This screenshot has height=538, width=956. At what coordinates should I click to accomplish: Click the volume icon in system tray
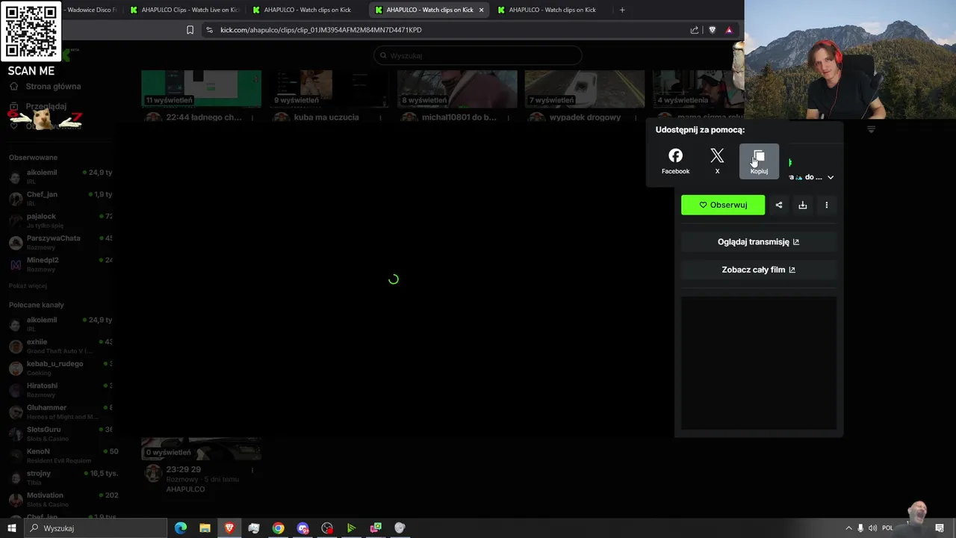coord(872,528)
